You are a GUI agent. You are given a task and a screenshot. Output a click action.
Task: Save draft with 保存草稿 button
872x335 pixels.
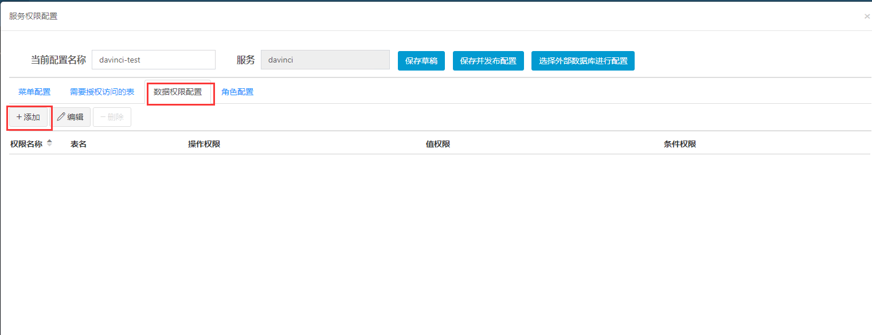[x=421, y=61]
